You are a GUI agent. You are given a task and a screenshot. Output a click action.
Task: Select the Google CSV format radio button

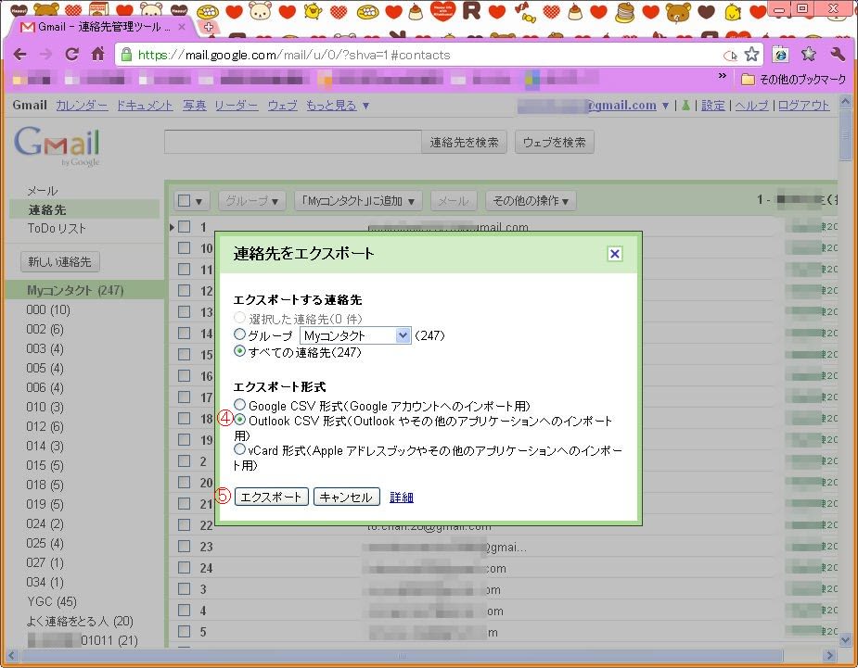[x=240, y=406]
